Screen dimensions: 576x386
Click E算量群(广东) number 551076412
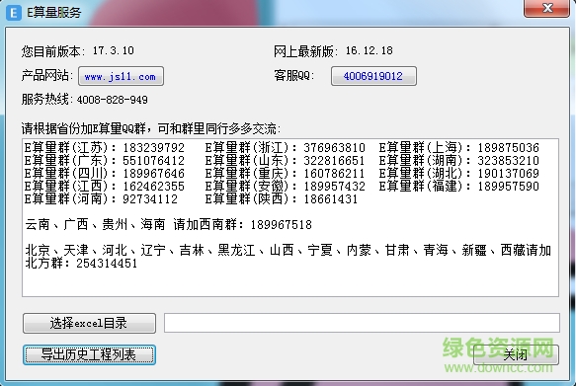coord(153,161)
